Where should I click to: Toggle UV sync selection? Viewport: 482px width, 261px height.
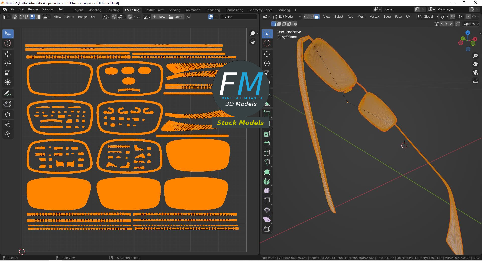point(15,17)
